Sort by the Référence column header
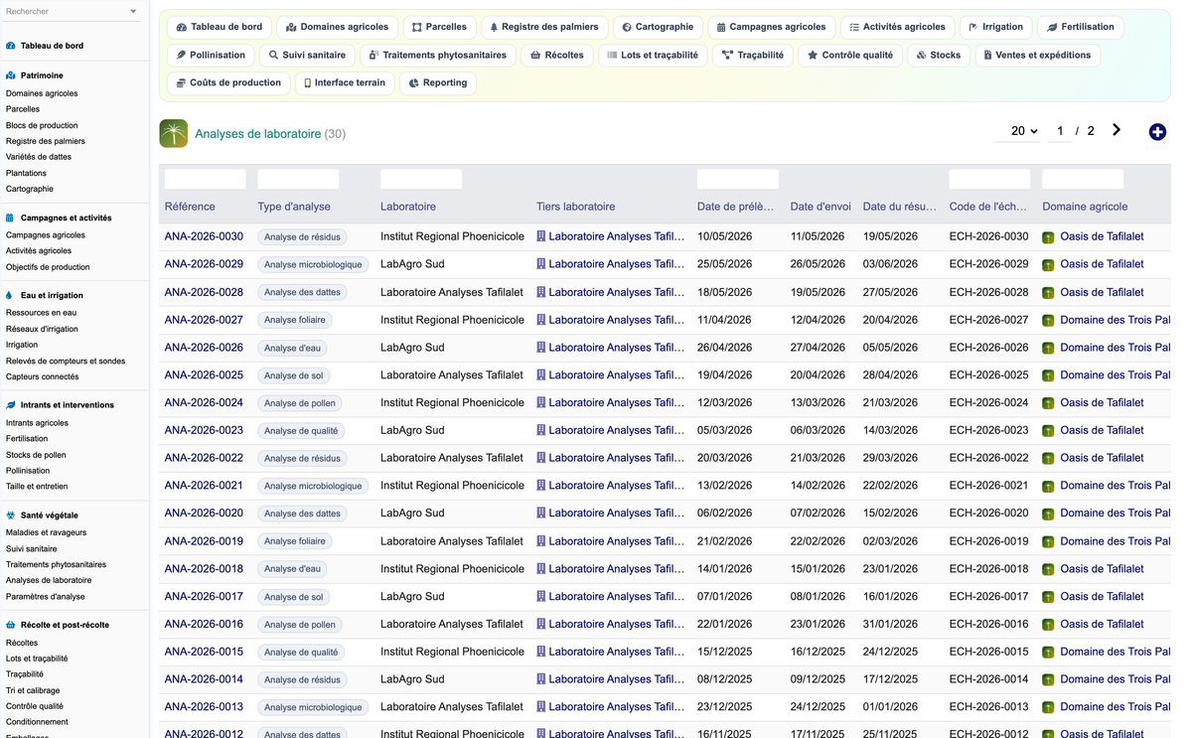 point(190,207)
